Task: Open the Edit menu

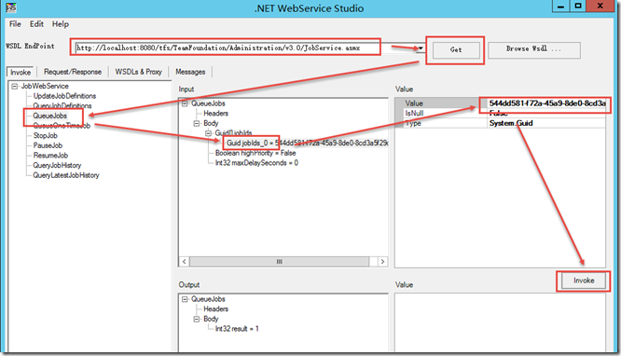Action: point(36,24)
